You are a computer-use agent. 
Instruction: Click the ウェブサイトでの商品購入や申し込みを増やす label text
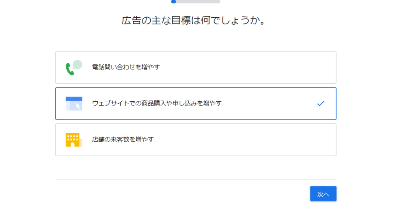coord(157,103)
